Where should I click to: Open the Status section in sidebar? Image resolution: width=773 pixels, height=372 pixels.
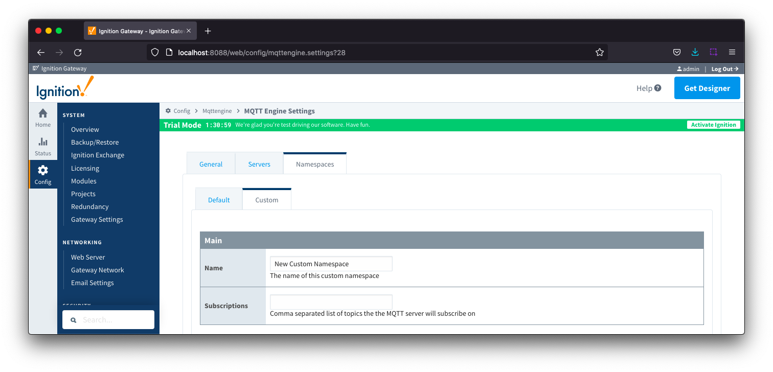[43, 147]
